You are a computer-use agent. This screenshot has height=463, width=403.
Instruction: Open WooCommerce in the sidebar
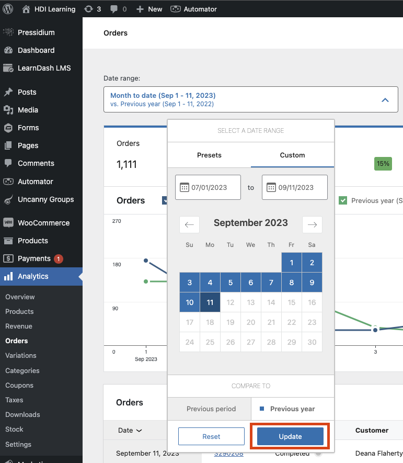click(43, 223)
